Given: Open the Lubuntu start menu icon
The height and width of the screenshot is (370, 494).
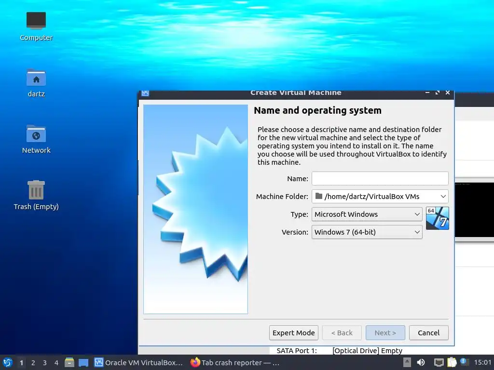Looking at the screenshot, I should pyautogui.click(x=8, y=362).
